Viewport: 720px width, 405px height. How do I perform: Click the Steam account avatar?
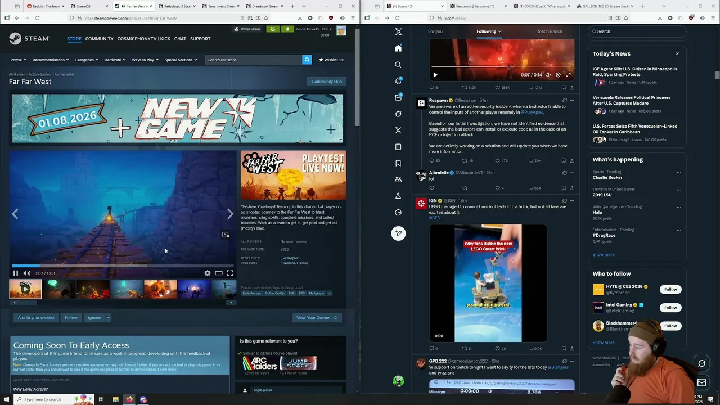point(341,31)
